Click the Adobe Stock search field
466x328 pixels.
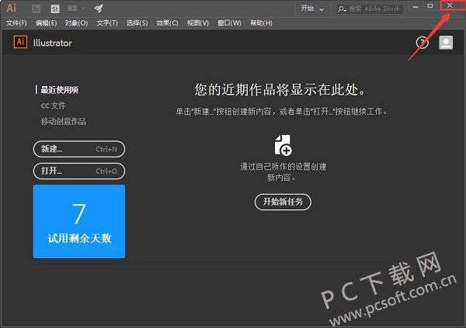(370, 9)
